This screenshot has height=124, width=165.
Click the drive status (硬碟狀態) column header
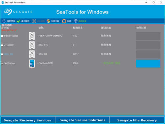106,28
